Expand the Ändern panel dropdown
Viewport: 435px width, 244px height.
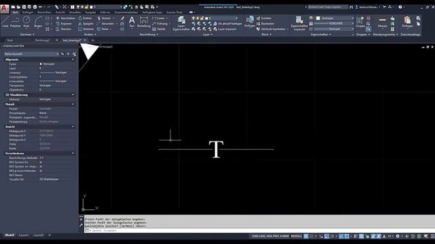click(90, 35)
